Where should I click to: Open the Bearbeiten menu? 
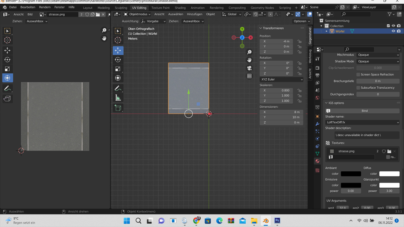tap(28, 7)
